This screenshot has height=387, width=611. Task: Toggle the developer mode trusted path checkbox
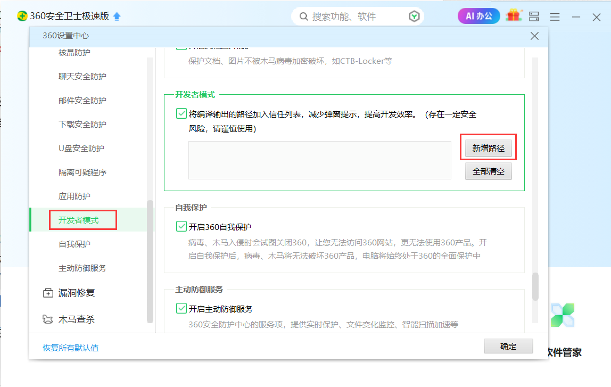coord(181,113)
